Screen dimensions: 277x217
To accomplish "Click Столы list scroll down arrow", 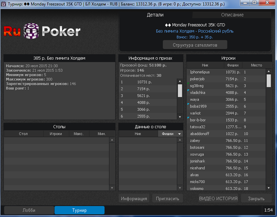I will (x=112, y=188).
